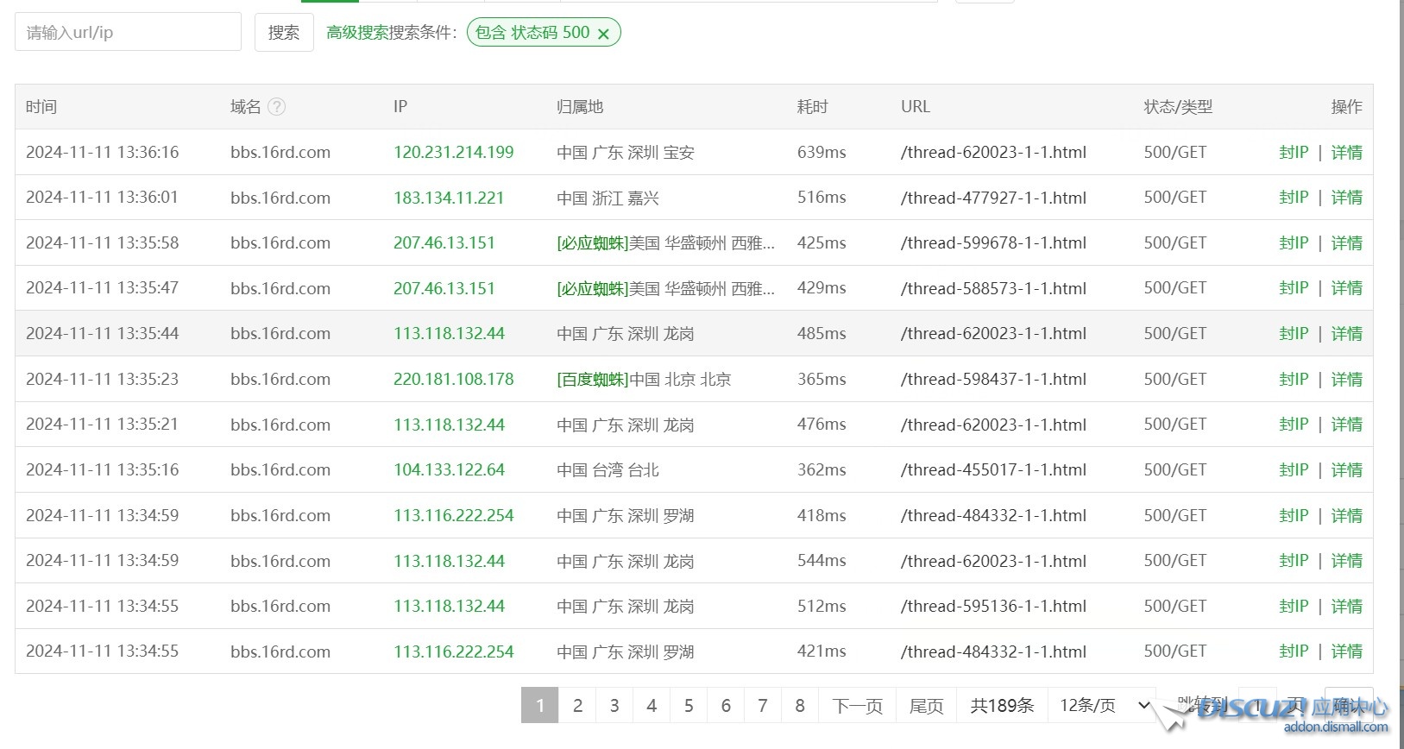
Task: Block IP 120.231.214.199 using 封IP
Action: tap(1293, 153)
